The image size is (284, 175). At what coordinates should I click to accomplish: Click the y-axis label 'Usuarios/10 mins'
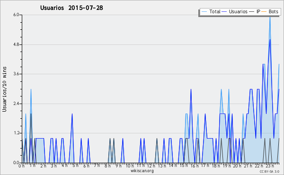point(4,89)
